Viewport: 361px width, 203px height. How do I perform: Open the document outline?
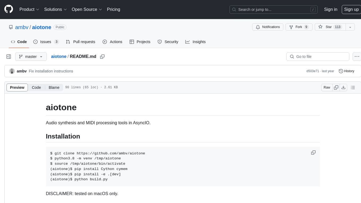[x=353, y=87]
